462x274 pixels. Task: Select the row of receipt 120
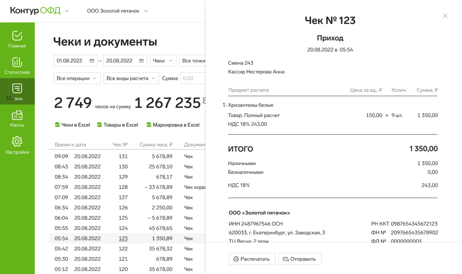(x=127, y=269)
